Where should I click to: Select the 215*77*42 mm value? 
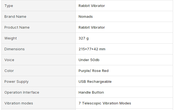click(x=92, y=49)
